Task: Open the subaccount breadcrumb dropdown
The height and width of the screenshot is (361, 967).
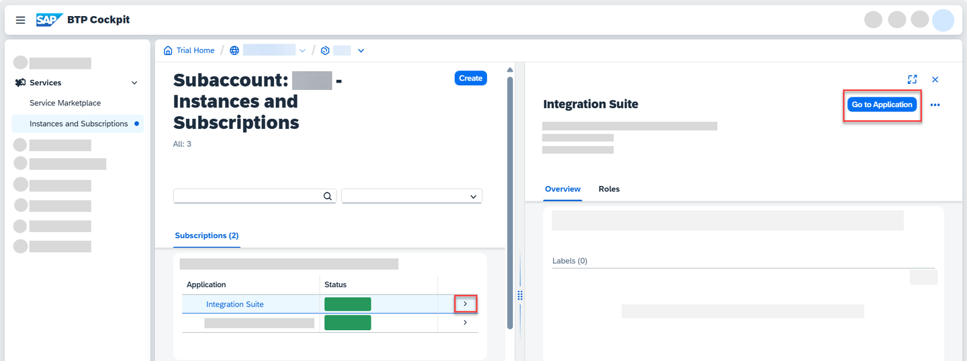Action: pos(361,50)
